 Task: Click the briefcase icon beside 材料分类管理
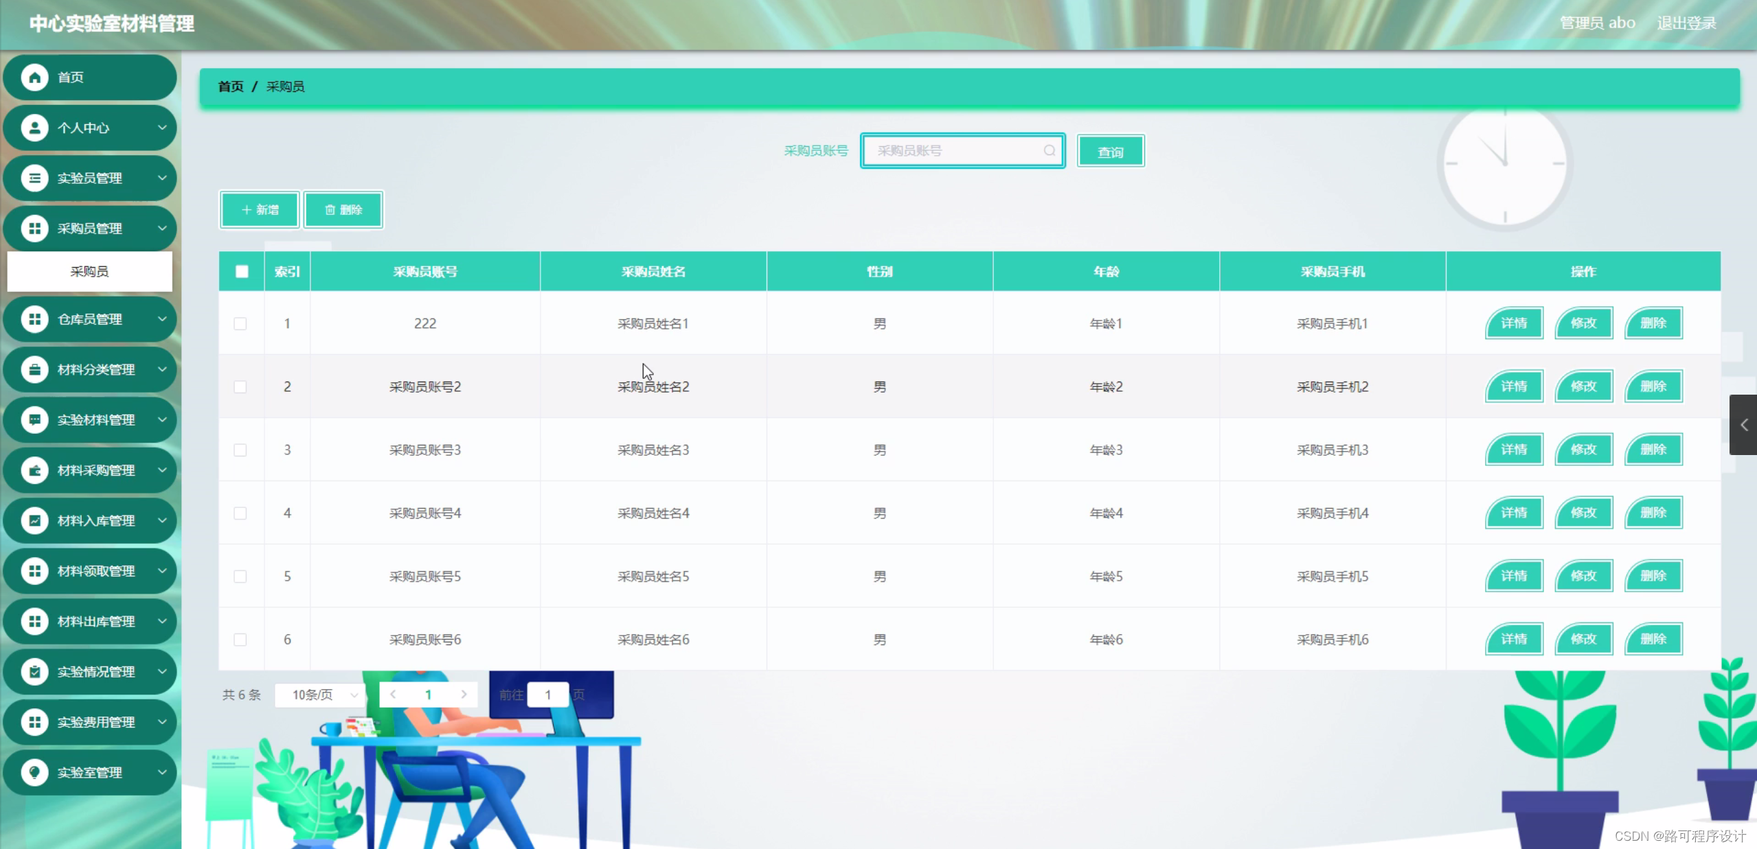click(34, 369)
